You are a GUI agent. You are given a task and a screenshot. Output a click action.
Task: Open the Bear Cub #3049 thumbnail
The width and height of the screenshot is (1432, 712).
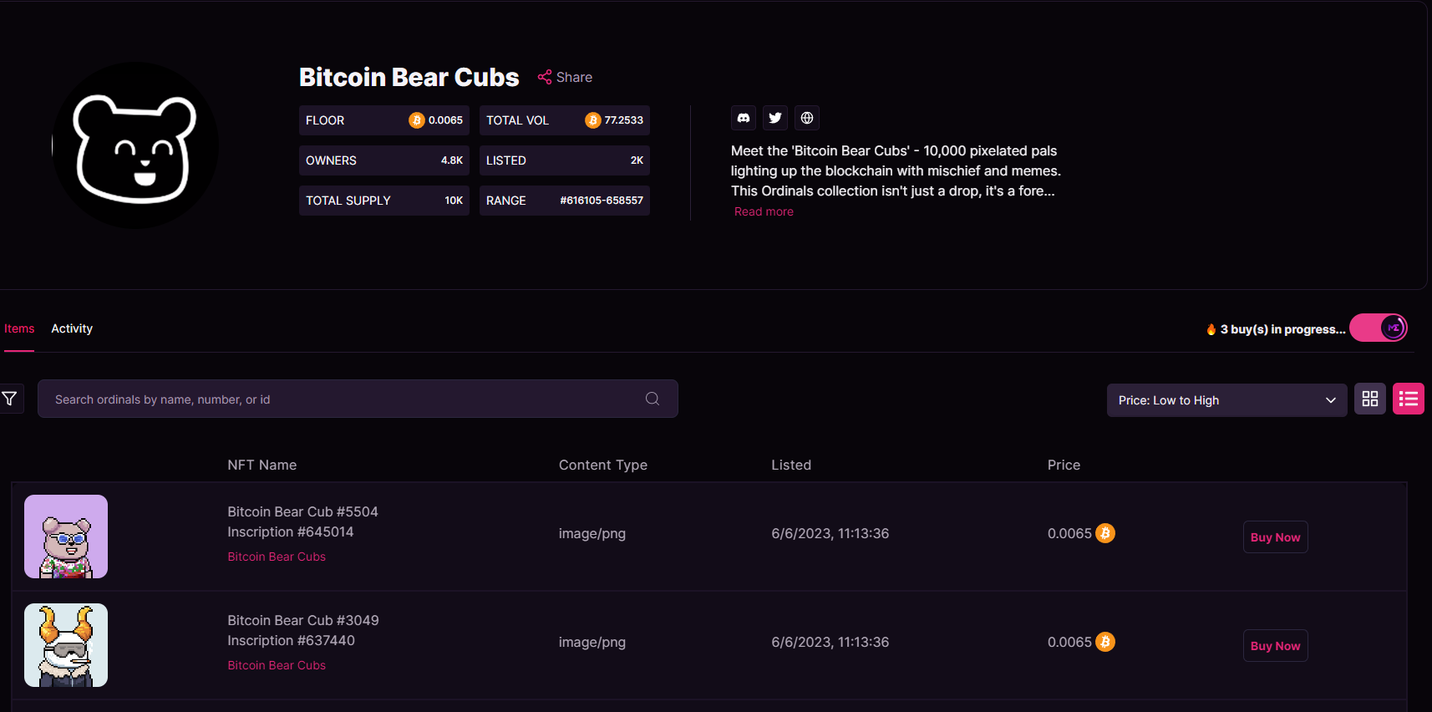[x=66, y=645]
